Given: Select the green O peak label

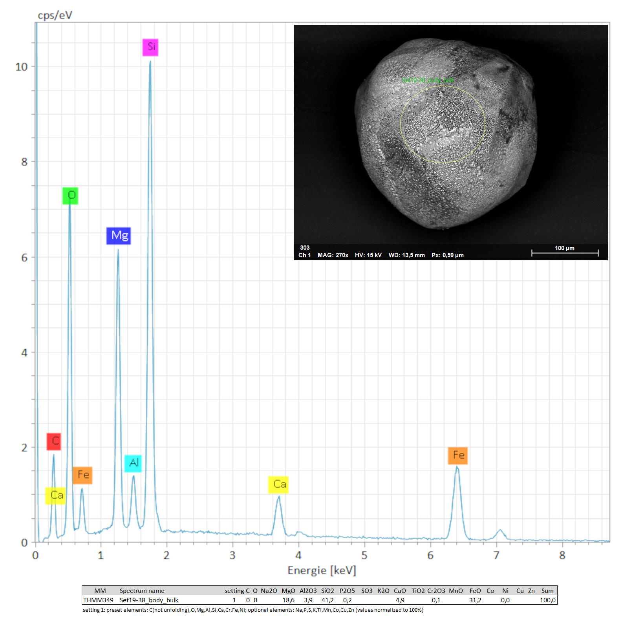Looking at the screenshot, I should click(70, 196).
